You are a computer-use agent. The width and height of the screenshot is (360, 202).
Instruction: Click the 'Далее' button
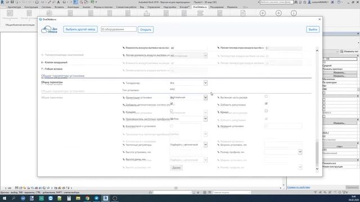pyautogui.click(x=176, y=168)
